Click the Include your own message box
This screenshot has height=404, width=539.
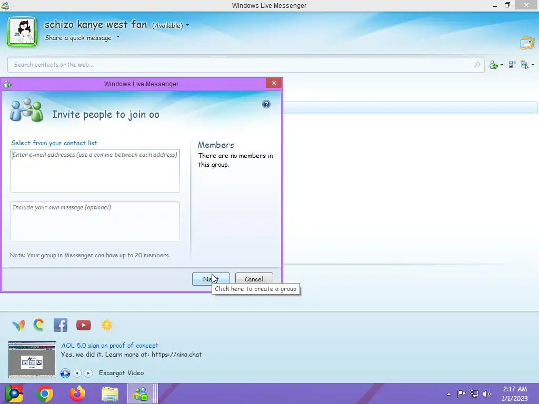point(95,221)
